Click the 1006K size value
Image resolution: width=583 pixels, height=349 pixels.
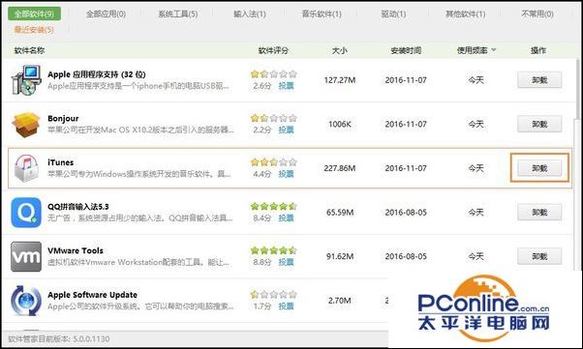(340, 124)
